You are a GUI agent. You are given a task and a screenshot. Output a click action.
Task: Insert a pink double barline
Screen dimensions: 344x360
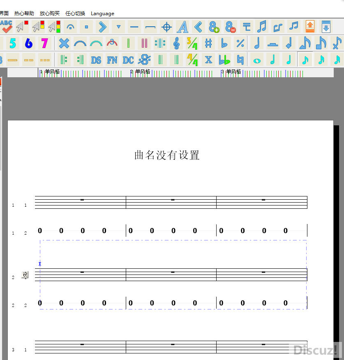pos(144,43)
